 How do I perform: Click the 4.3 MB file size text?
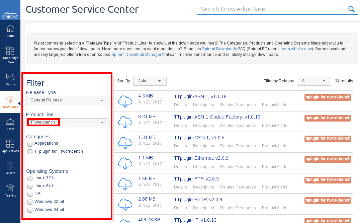coord(146,96)
